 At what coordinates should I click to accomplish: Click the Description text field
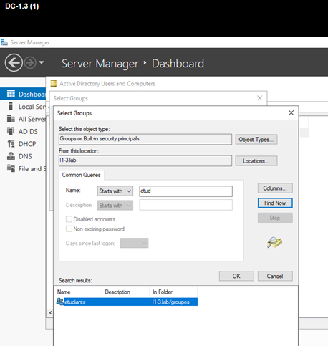(185, 205)
